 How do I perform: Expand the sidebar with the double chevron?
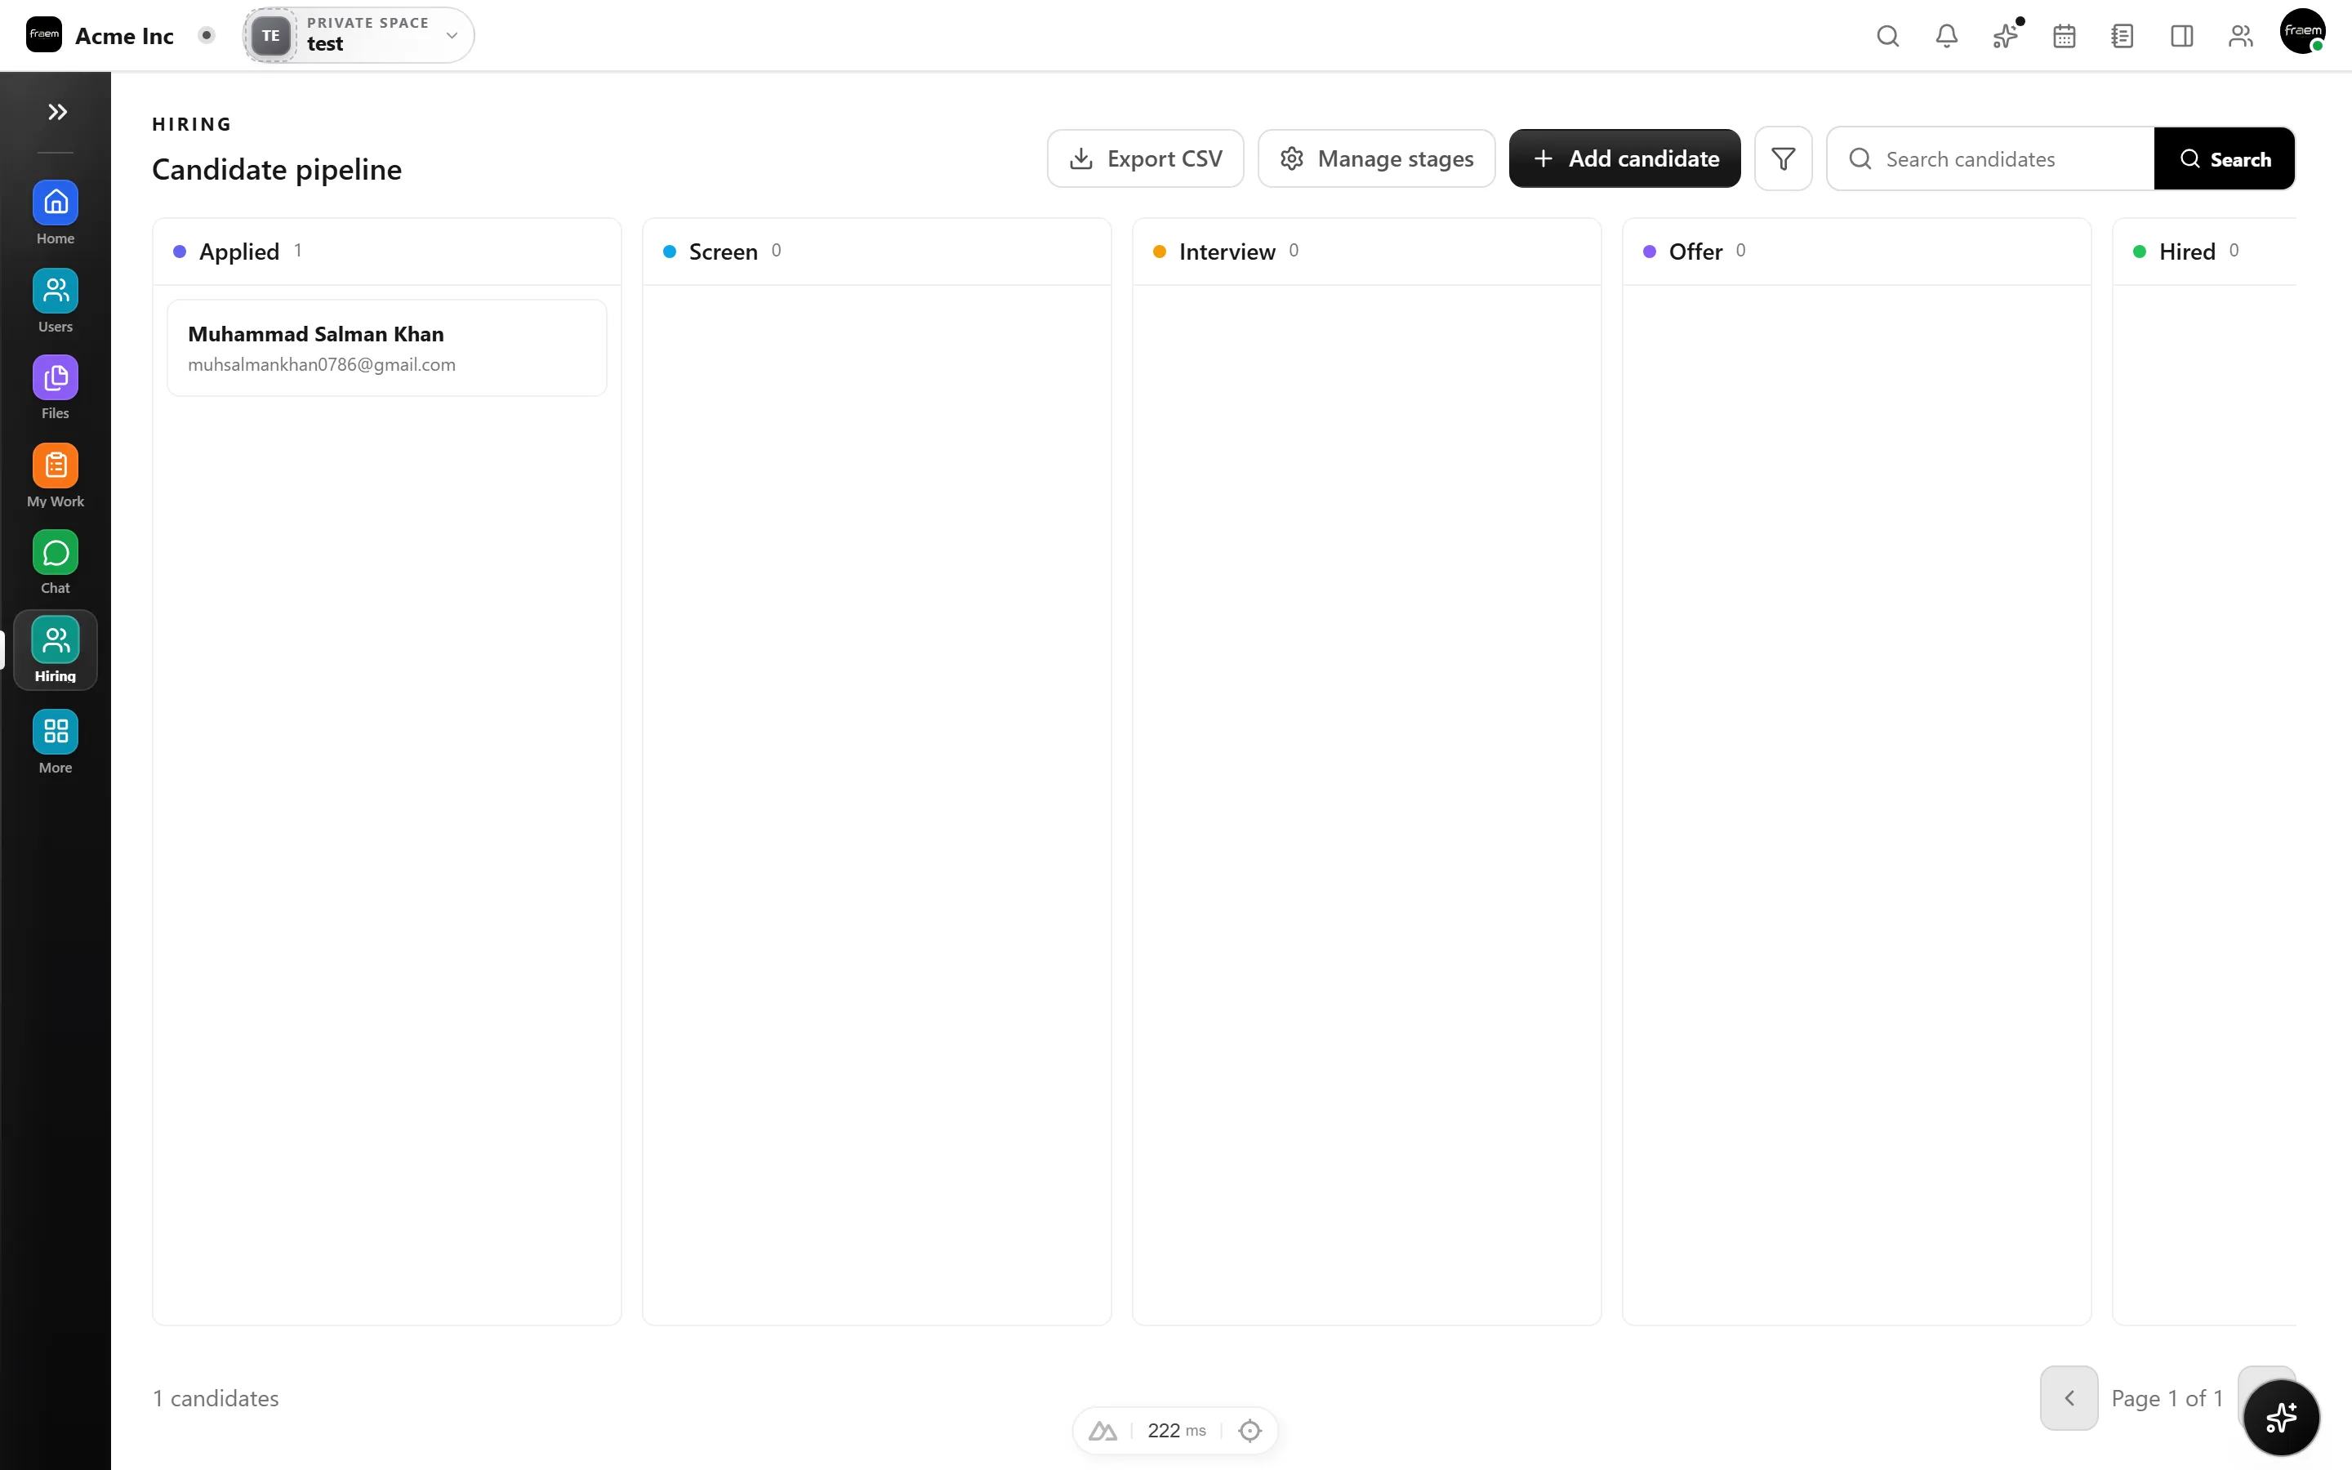57,112
